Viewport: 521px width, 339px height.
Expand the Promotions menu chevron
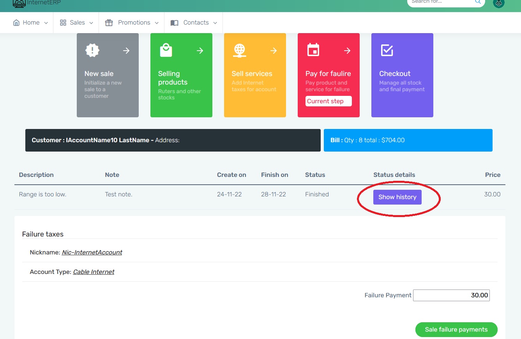click(x=157, y=23)
